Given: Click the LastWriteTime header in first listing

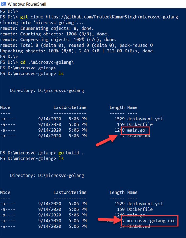Looking at the screenshot, I should pyautogui.click(x=70, y=107).
